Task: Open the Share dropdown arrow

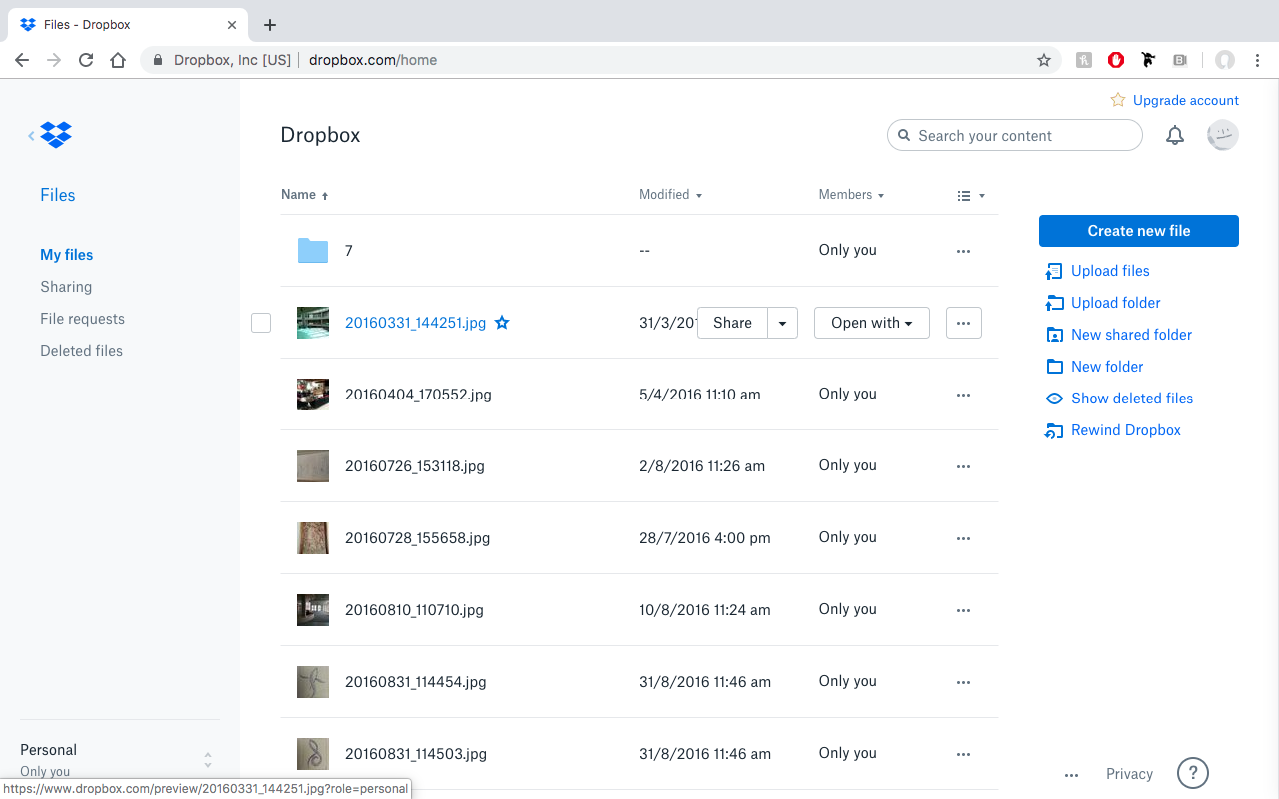Action: point(783,323)
